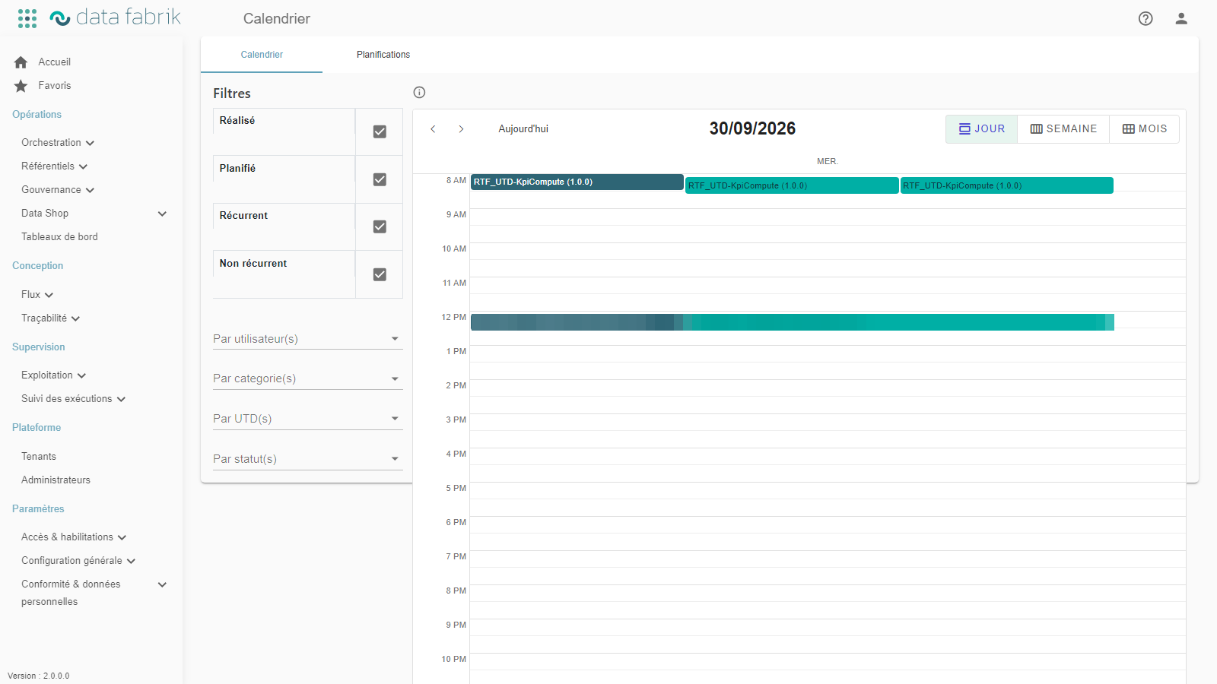Expand the Traçabilité menu

(51, 318)
